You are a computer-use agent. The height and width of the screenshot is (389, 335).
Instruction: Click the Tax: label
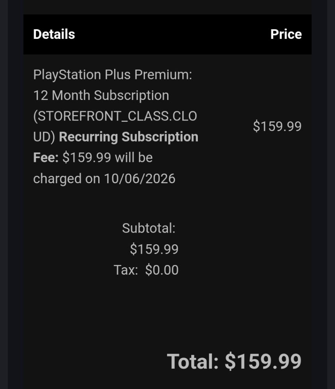[126, 270]
